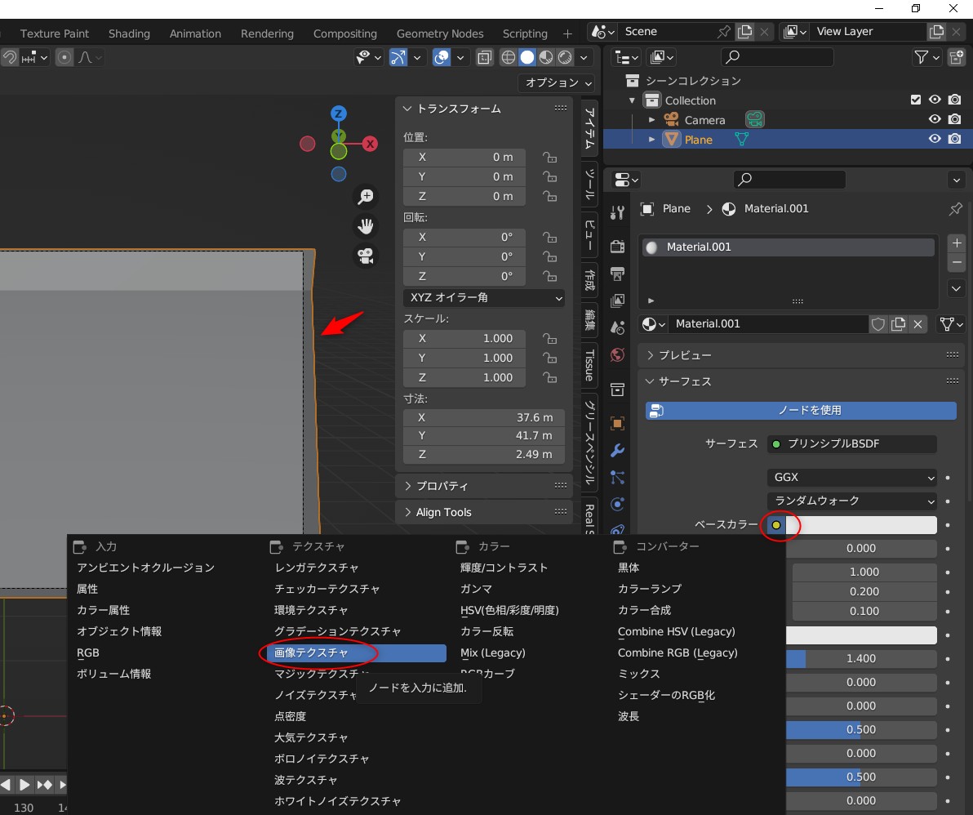Open the GGX distribution dropdown
This screenshot has height=815, width=973.
coord(851,477)
